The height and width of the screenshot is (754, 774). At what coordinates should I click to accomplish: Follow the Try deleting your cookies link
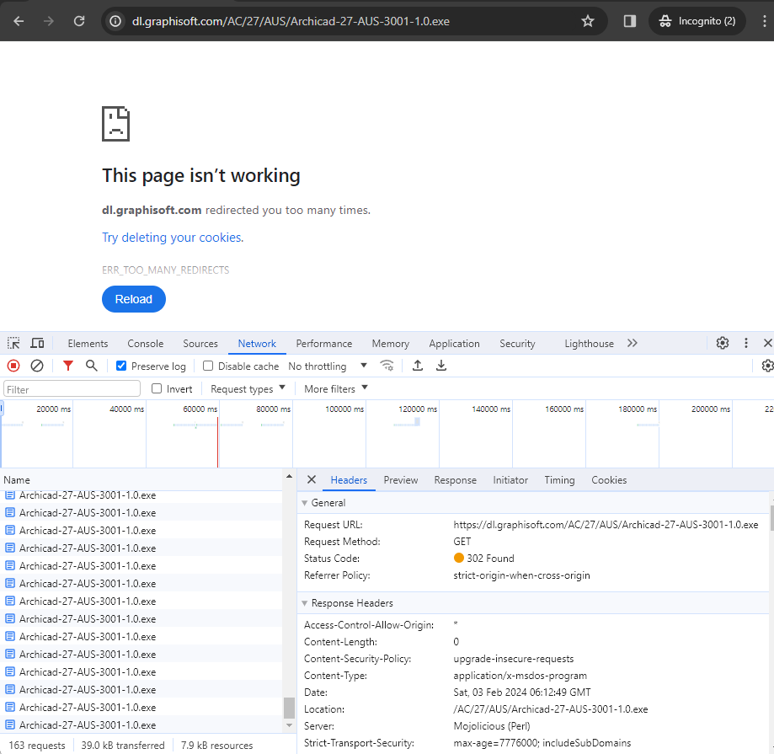[173, 238]
